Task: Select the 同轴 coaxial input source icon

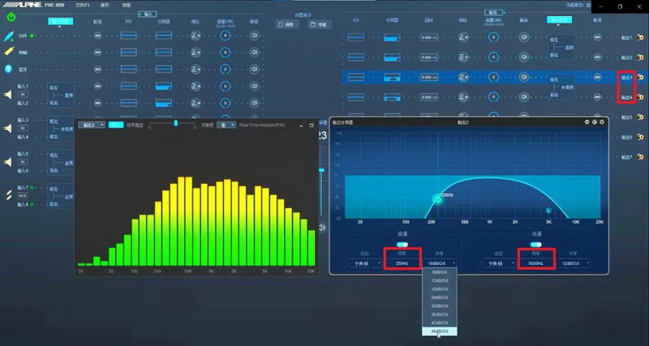Action: 9,52
